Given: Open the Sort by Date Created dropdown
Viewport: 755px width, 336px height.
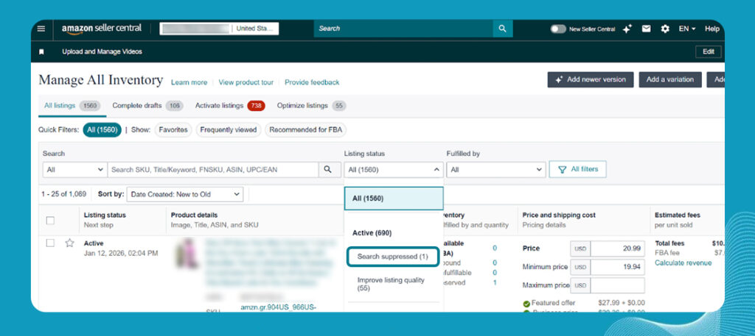Looking at the screenshot, I should point(184,194).
